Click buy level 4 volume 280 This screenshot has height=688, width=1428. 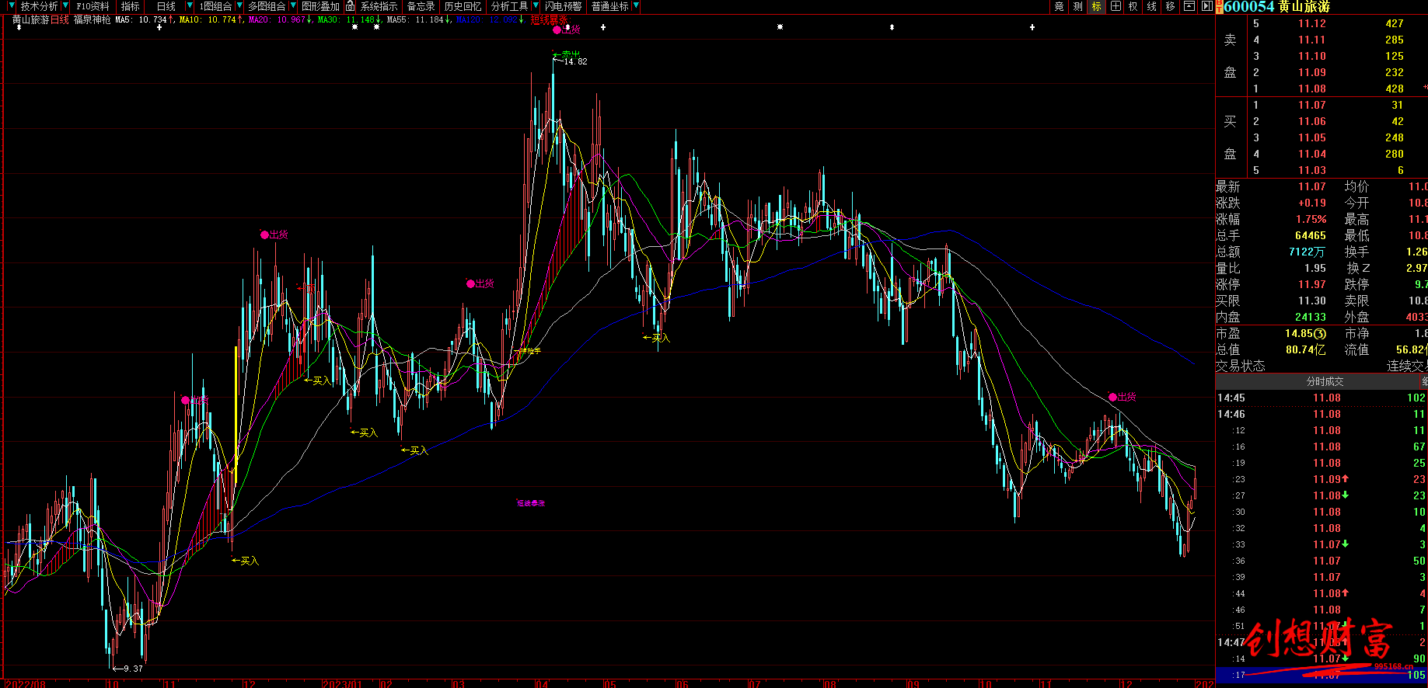(1395, 154)
